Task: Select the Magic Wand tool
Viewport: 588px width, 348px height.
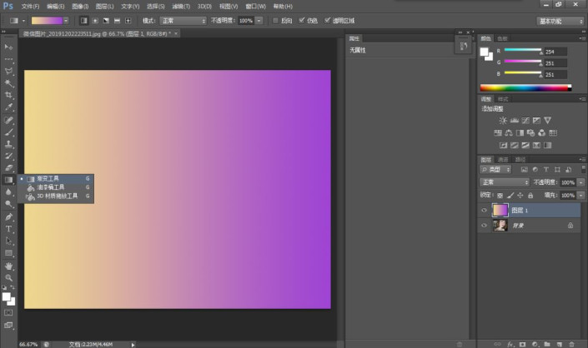Action: pos(8,83)
